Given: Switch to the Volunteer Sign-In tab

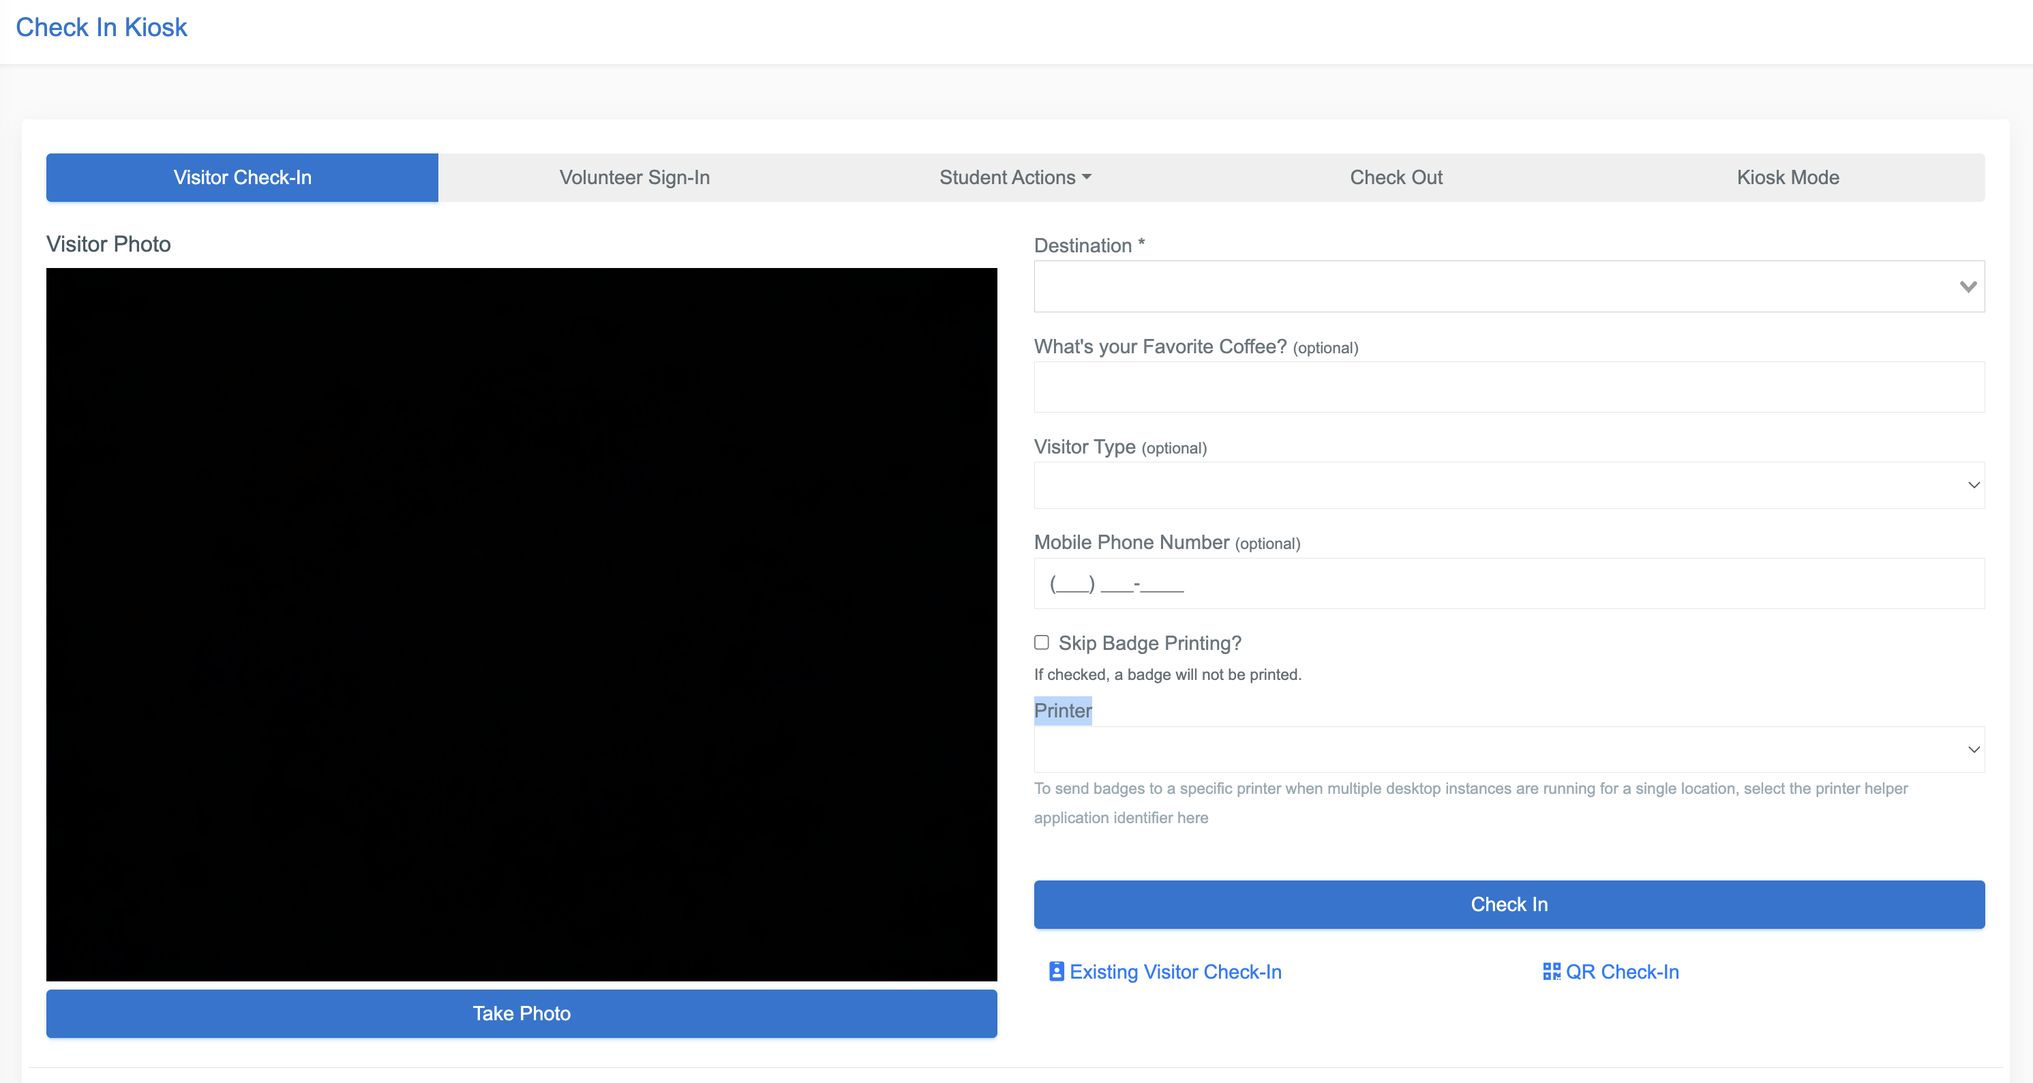Looking at the screenshot, I should pos(635,177).
